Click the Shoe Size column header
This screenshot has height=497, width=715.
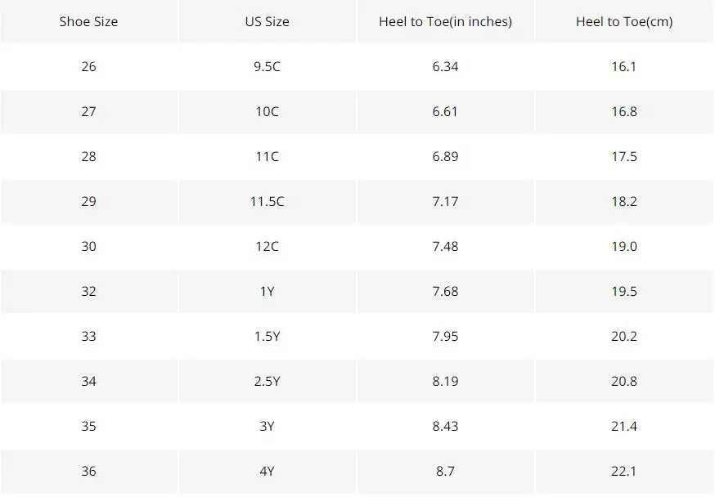click(x=89, y=21)
